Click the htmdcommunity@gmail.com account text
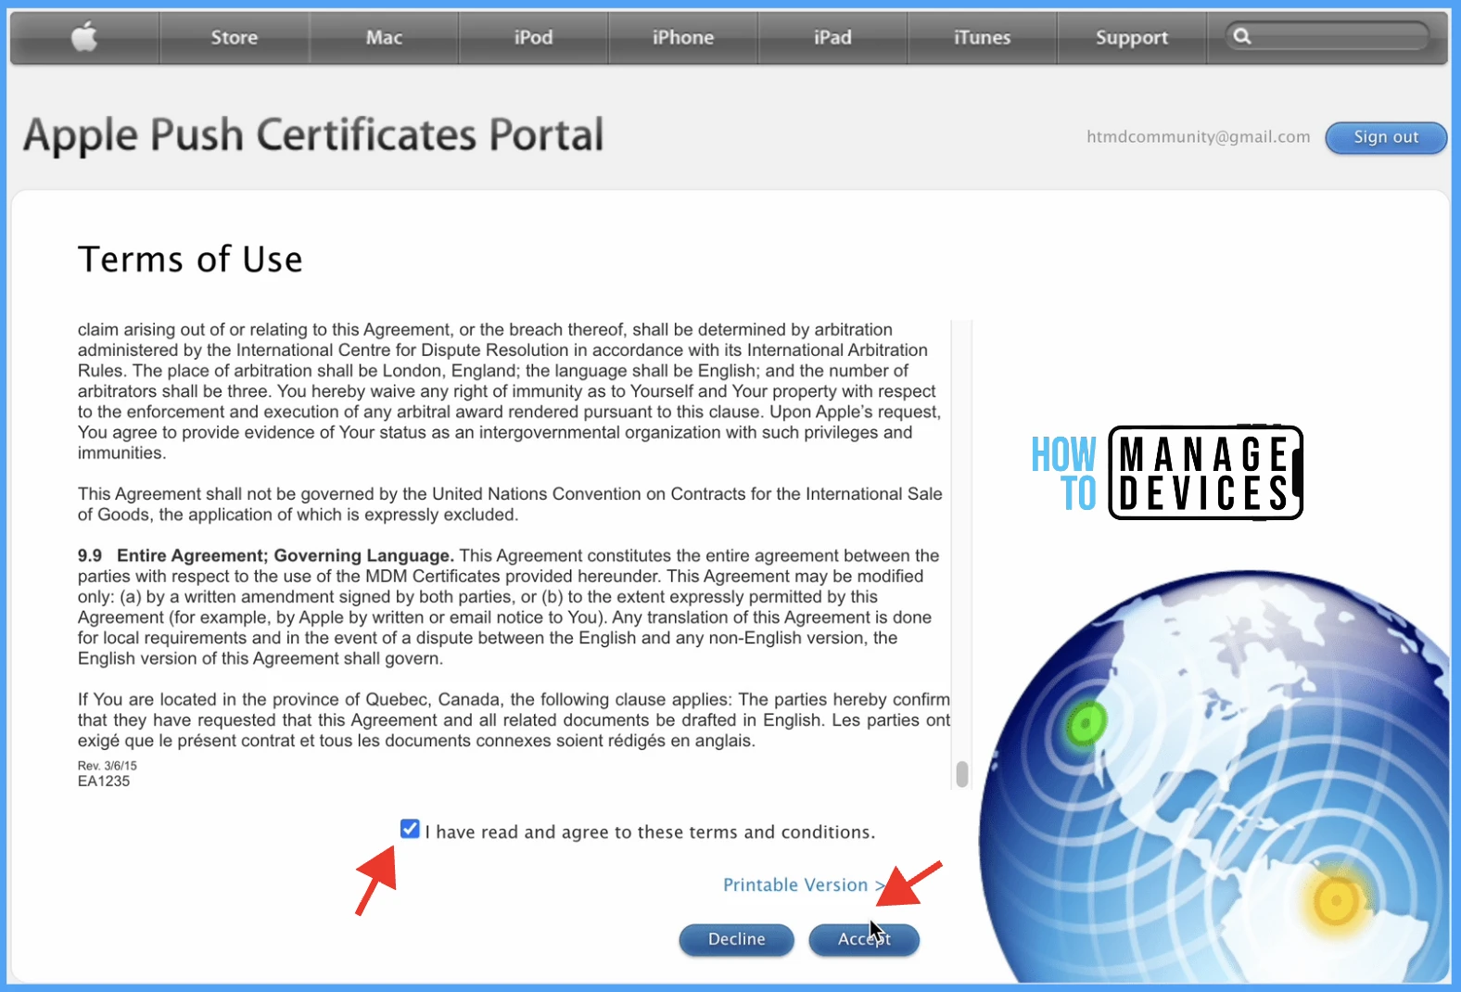Viewport: 1461px width, 992px height. [1198, 137]
